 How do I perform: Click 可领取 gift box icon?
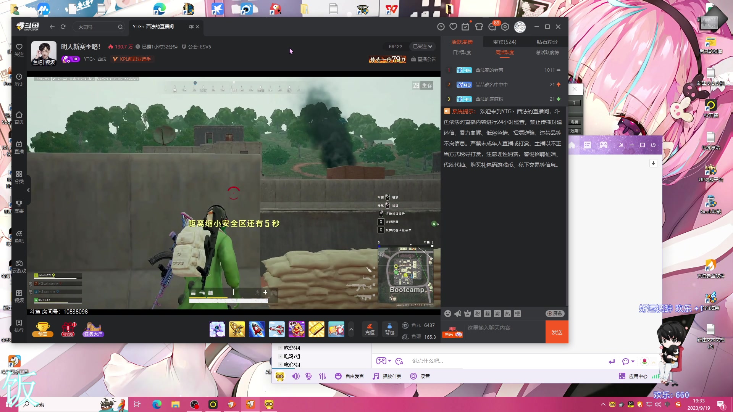pyautogui.click(x=68, y=329)
